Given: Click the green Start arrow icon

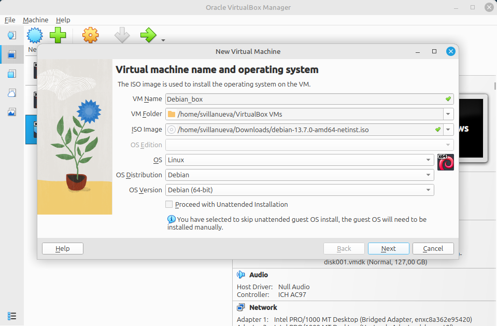Looking at the screenshot, I should [x=148, y=35].
